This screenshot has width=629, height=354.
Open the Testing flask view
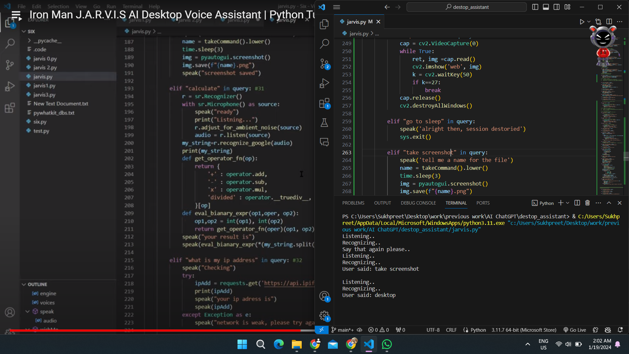[324, 123]
